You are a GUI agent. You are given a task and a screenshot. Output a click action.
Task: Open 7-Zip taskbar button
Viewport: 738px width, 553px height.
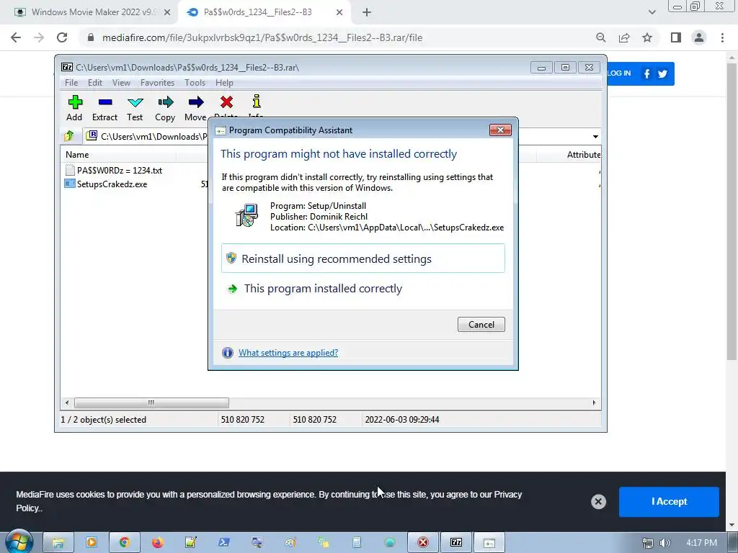[456, 543]
